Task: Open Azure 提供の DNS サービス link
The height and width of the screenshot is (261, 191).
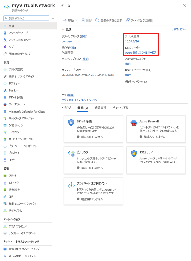Action: 141,53
